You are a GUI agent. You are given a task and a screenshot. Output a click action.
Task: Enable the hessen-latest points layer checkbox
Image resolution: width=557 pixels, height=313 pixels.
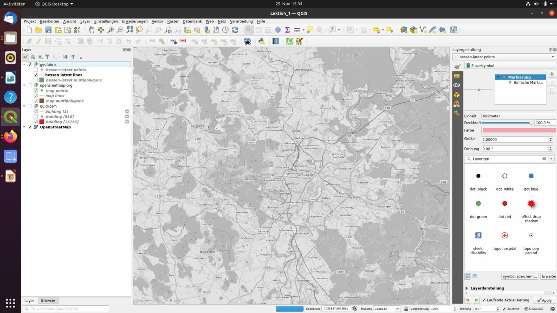pos(36,70)
